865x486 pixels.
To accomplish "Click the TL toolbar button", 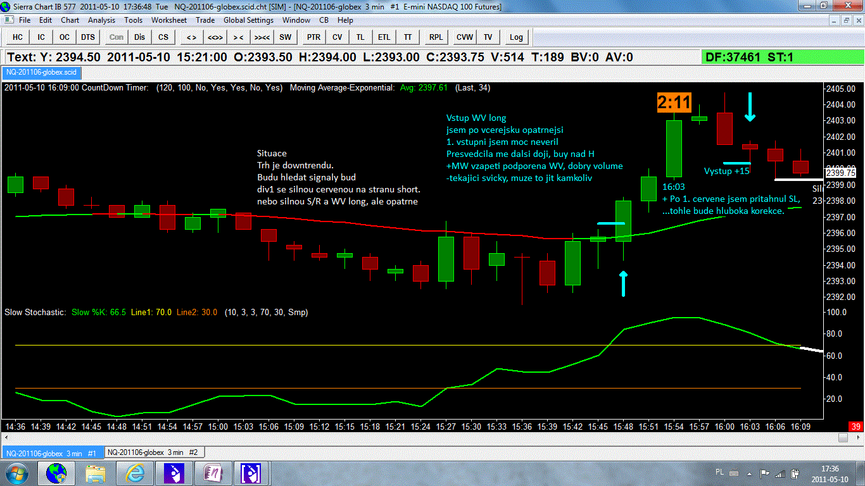I will point(360,37).
